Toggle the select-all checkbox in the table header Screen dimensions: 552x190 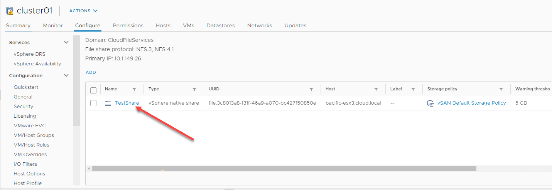point(93,90)
